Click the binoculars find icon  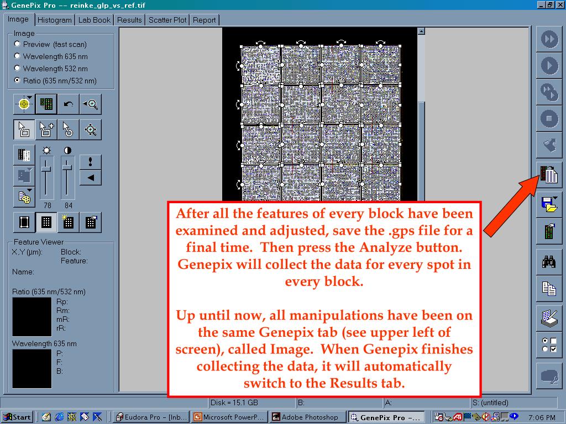coord(549,262)
